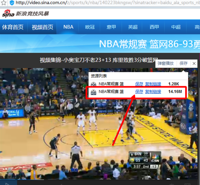
Task: Open 视频首页 navigation tab
Action: (x=43, y=27)
